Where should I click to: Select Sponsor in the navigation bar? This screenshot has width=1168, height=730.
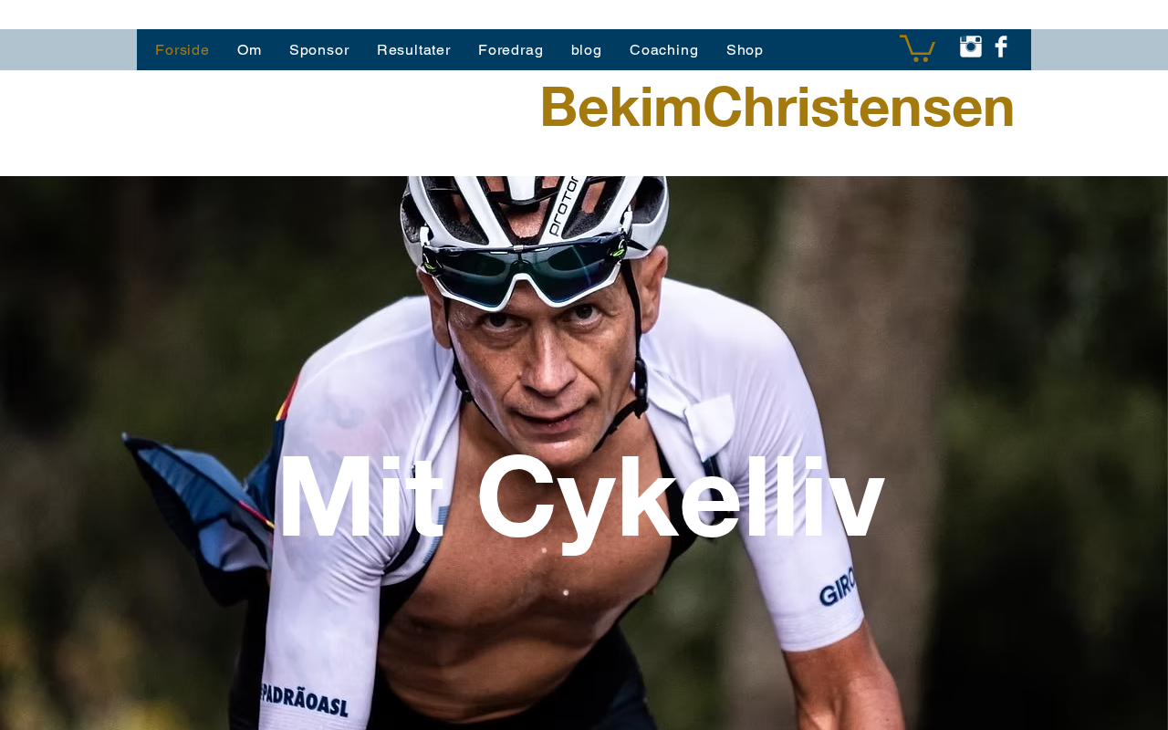click(319, 50)
